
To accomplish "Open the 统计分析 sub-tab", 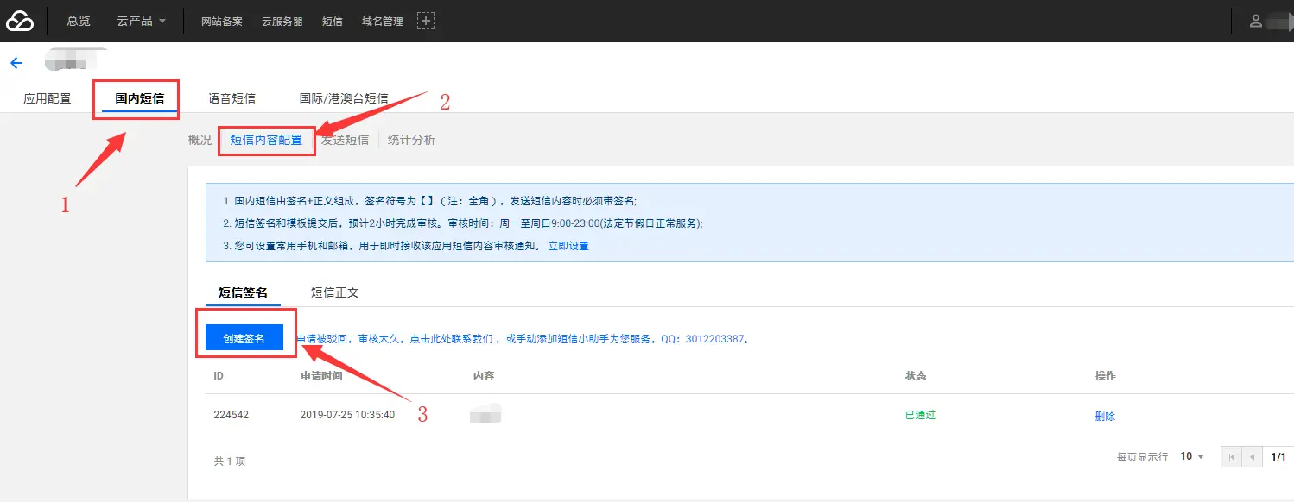I will click(411, 140).
